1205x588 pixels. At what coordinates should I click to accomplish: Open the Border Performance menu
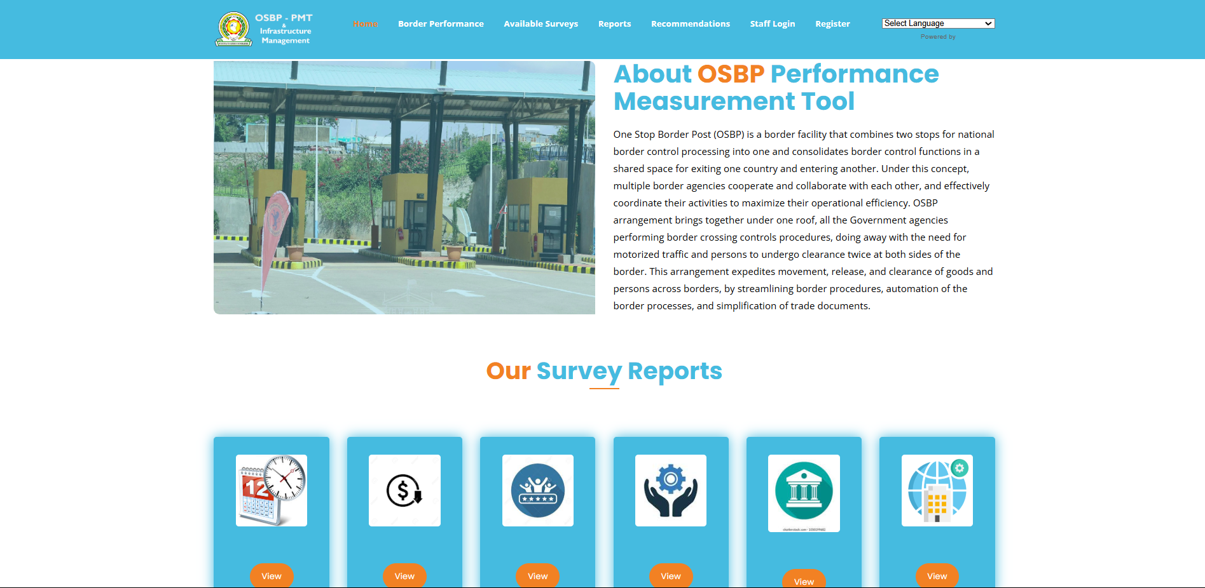[x=441, y=24]
